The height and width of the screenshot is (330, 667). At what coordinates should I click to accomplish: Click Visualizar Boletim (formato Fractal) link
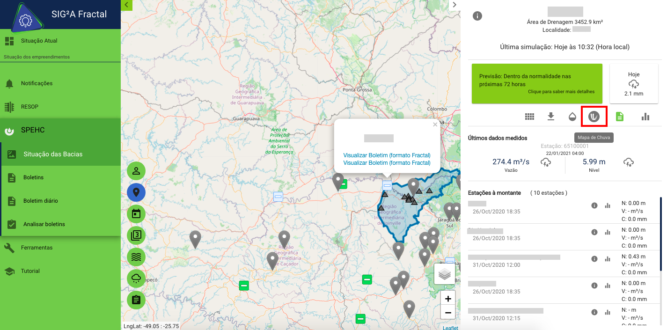[387, 155]
